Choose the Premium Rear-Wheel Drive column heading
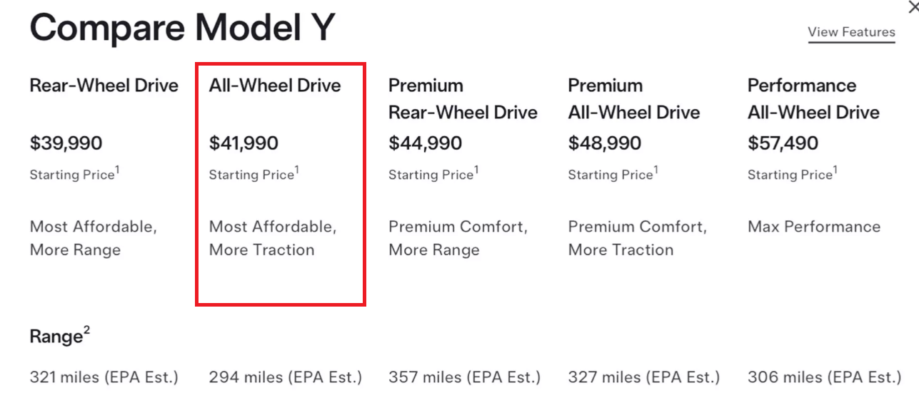The width and height of the screenshot is (919, 405). coord(463,99)
